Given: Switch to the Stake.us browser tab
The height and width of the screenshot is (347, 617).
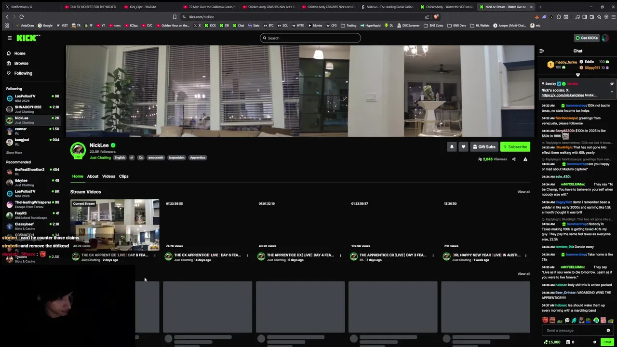Looking at the screenshot, I should pyautogui.click(x=387, y=7).
